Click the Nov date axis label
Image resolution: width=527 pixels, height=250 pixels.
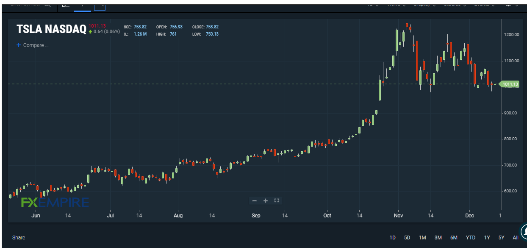point(398,216)
